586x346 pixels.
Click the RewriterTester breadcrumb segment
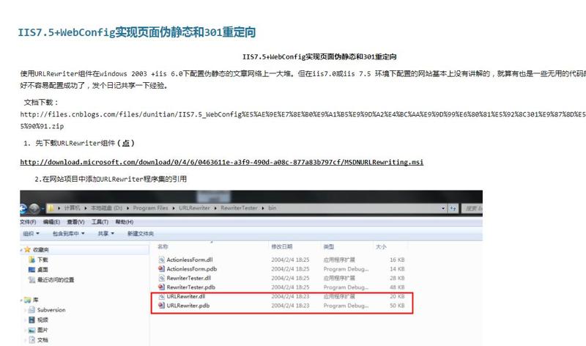(239, 208)
